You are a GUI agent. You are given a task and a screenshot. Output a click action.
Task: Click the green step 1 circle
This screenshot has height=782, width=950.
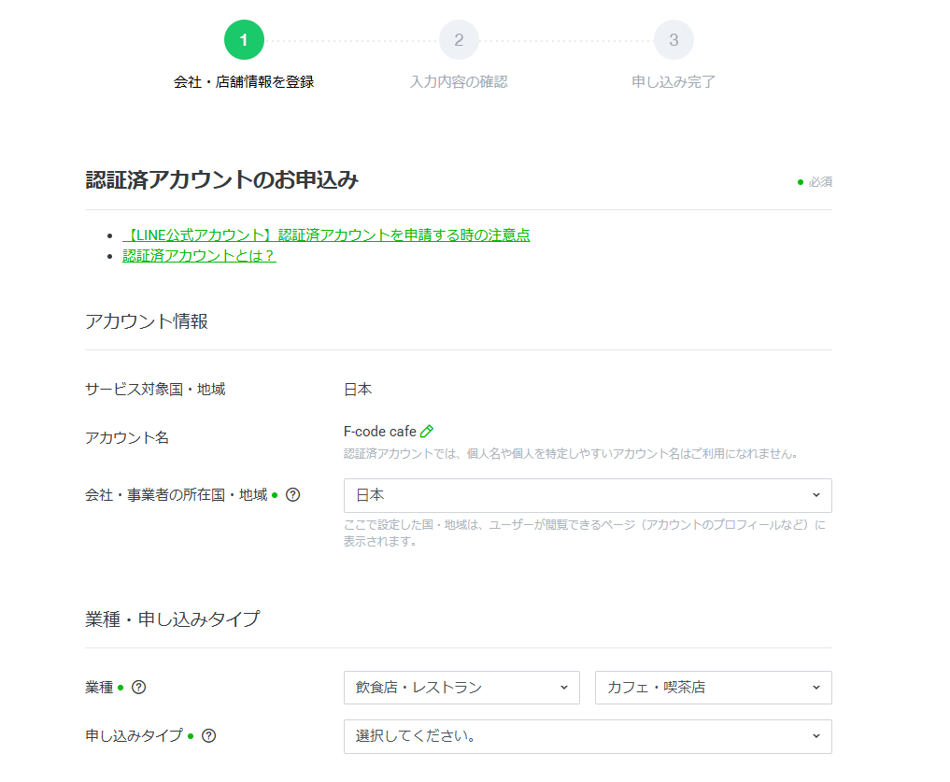click(244, 40)
